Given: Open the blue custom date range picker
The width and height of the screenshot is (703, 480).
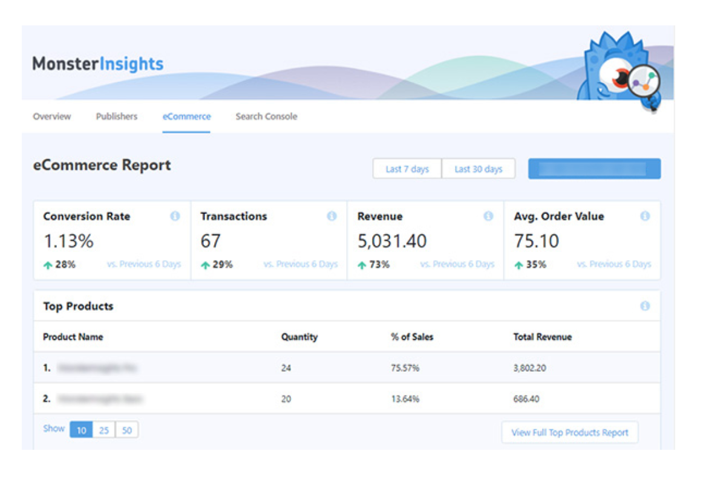Looking at the screenshot, I should pos(594,169).
